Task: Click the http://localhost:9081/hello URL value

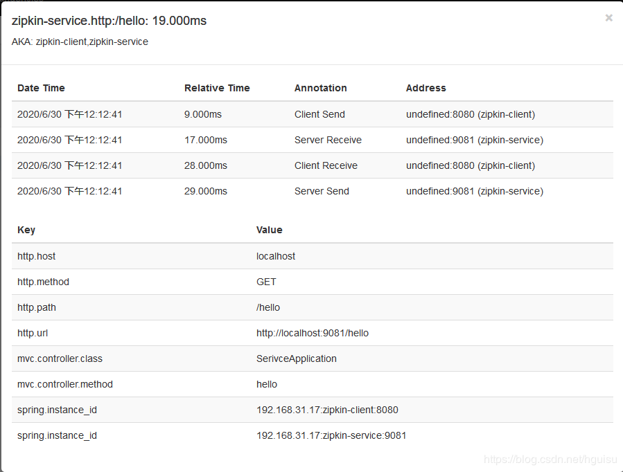Action: (x=313, y=333)
